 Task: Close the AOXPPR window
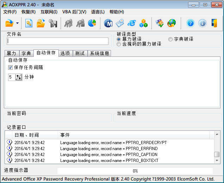[217, 5]
